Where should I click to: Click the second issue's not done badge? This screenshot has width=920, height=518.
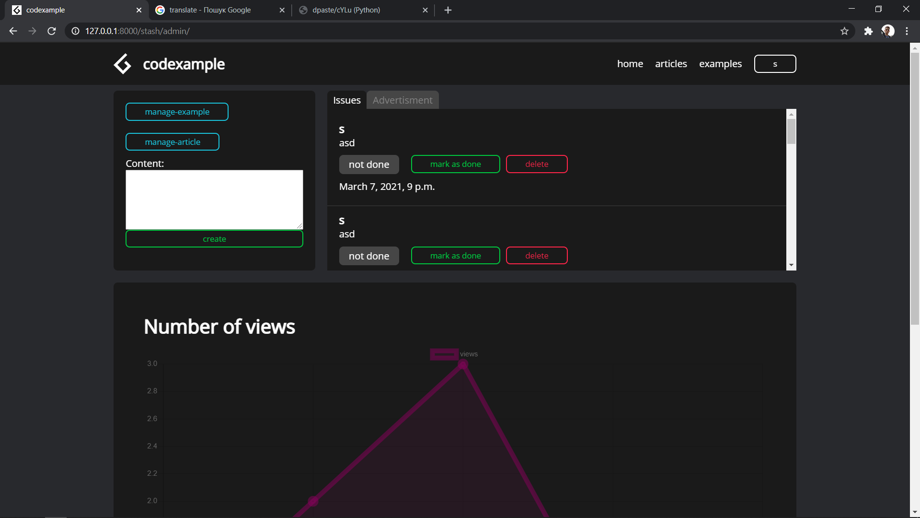pyautogui.click(x=369, y=256)
